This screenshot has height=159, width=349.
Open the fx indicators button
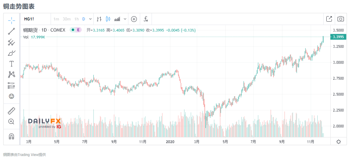(x=146, y=19)
